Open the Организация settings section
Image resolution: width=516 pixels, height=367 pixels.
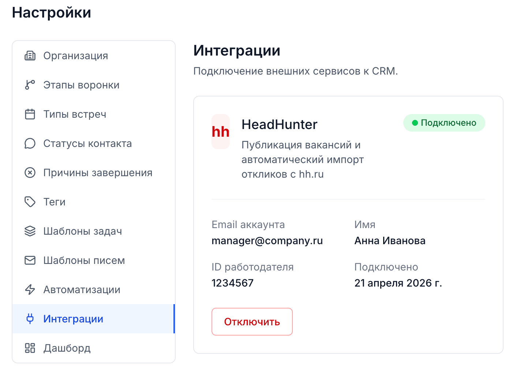[94, 56]
